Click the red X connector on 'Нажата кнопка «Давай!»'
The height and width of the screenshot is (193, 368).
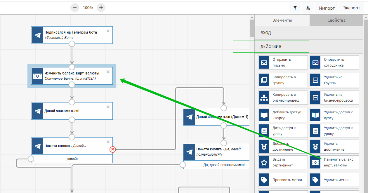113,149
